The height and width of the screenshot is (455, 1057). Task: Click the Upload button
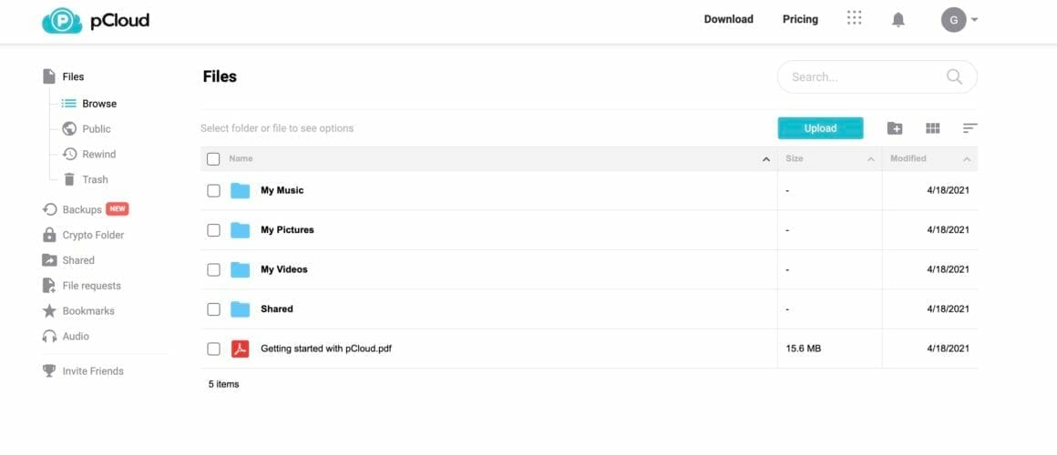820,128
